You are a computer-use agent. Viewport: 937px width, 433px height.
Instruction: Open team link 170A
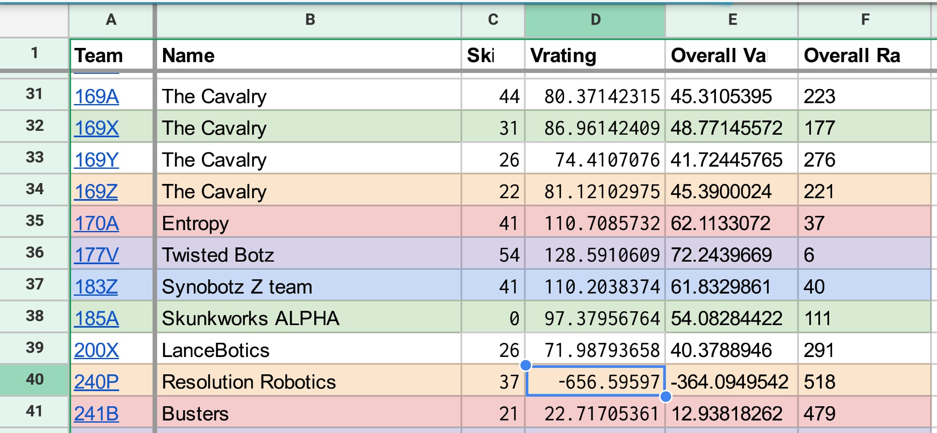click(96, 223)
